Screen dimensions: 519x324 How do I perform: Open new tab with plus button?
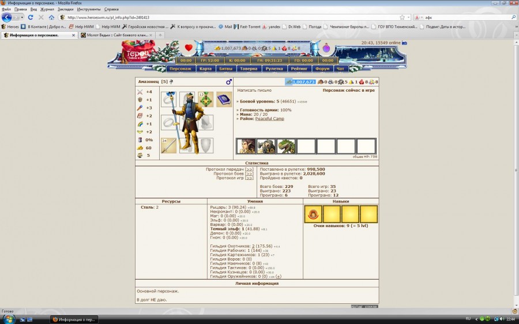click(160, 35)
